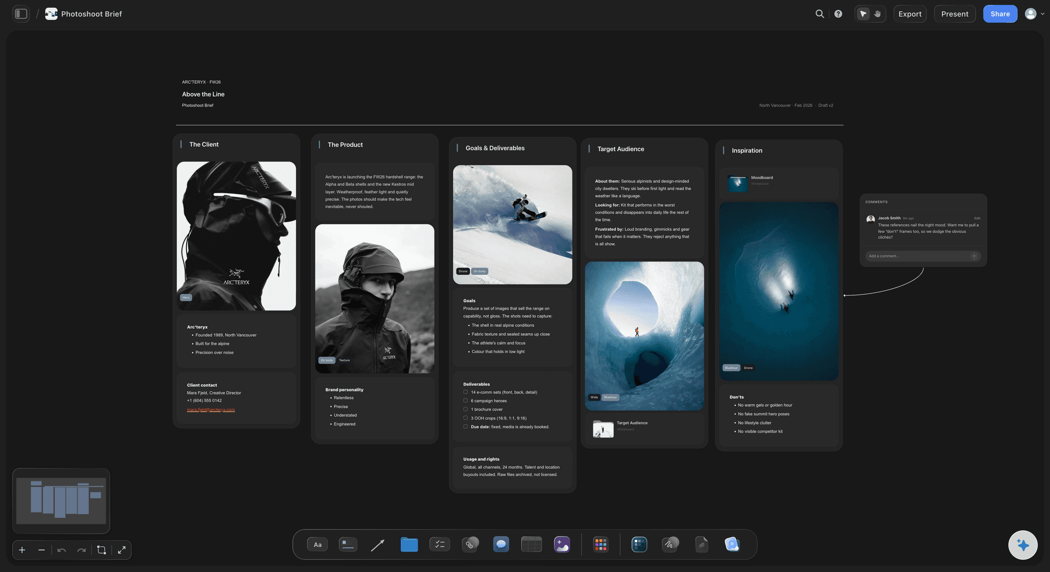Open the Moodboard whiteboard card

[779, 183]
